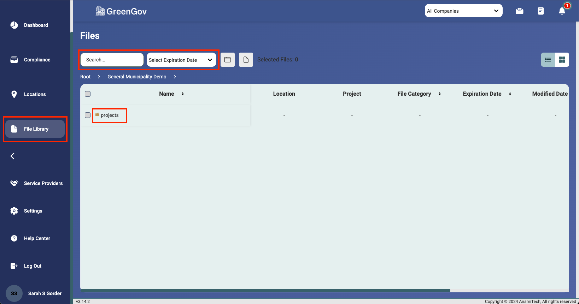Click the Project column header text
This screenshot has width=579, height=304.
pos(352,94)
